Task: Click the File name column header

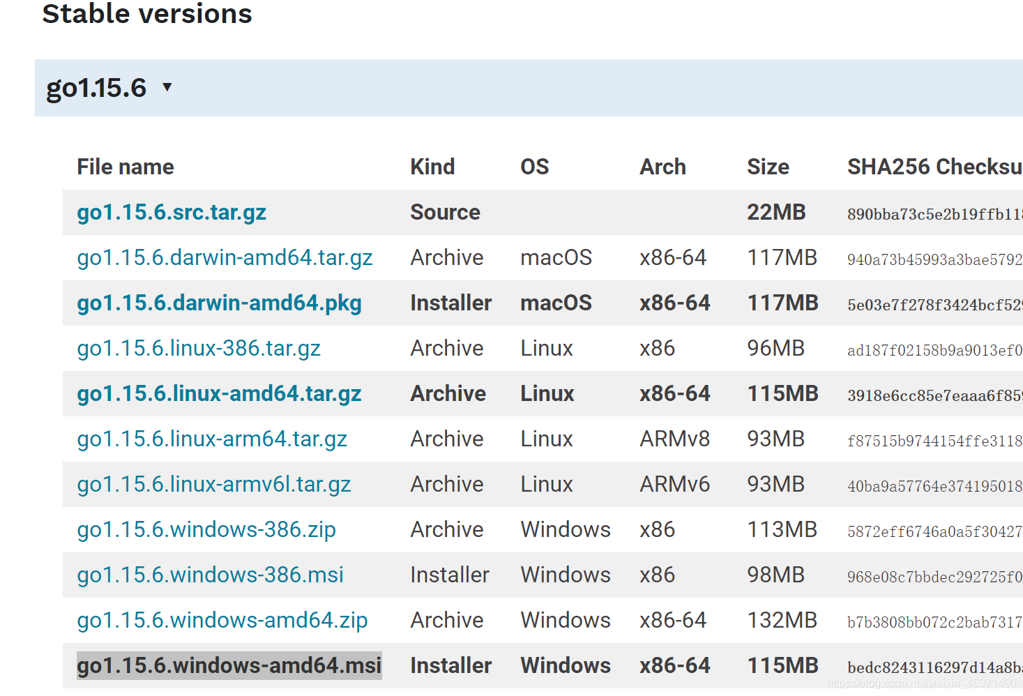Action: click(x=126, y=167)
